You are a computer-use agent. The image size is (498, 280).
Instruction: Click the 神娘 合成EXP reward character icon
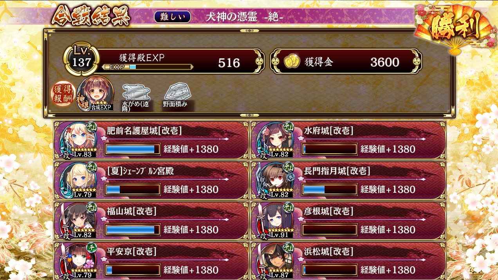95,94
